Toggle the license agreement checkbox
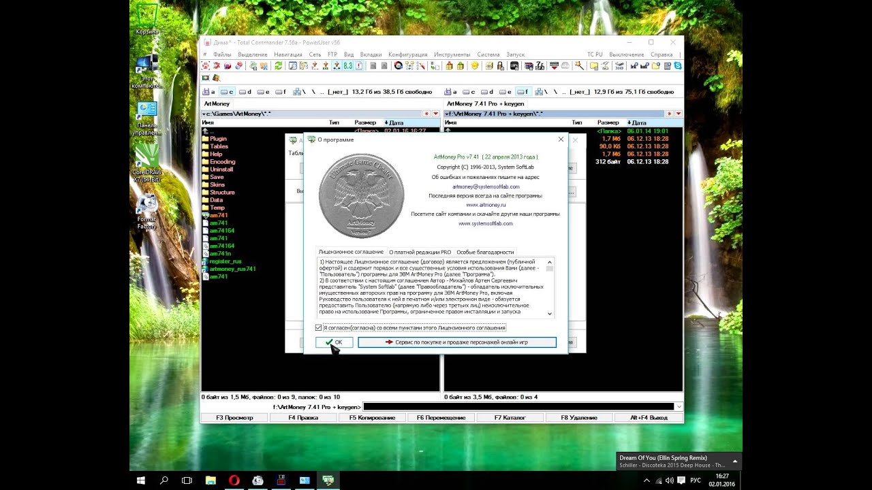 pos(319,328)
